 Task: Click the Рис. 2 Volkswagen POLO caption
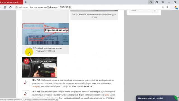click(x=94, y=16)
